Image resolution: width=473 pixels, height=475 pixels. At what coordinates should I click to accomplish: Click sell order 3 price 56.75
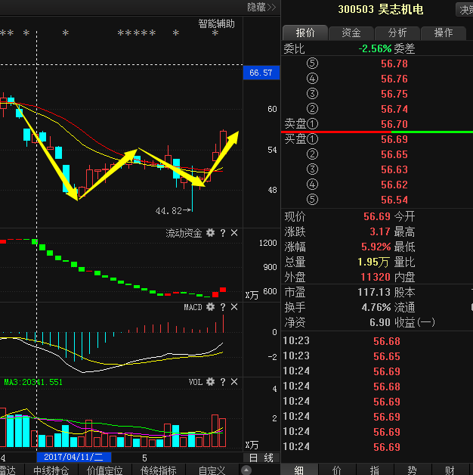[x=394, y=94]
